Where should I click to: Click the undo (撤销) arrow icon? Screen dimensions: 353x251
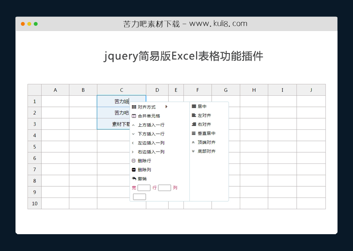click(x=134, y=179)
